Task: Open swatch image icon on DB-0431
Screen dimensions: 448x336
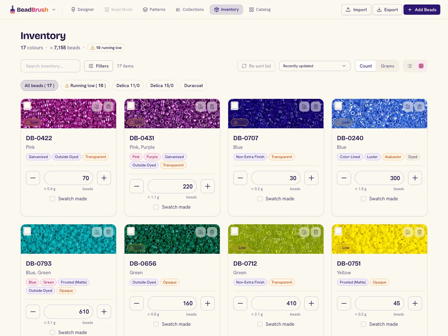Action: click(x=201, y=107)
